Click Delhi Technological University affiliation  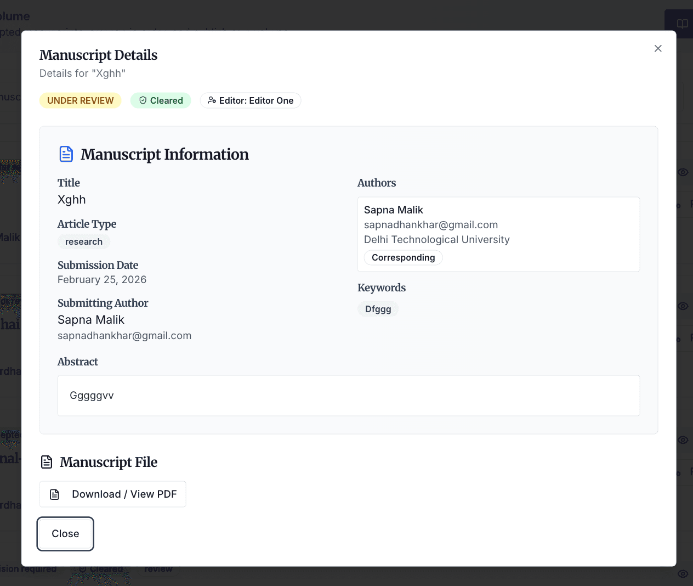click(x=436, y=239)
